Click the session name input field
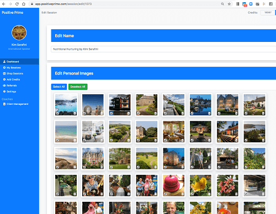Image resolution: width=276 pixels, height=214 pixels. [163, 49]
